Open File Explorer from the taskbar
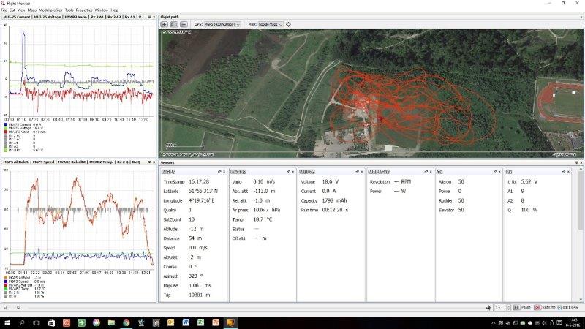Image resolution: width=585 pixels, height=329 pixels. pos(111,322)
